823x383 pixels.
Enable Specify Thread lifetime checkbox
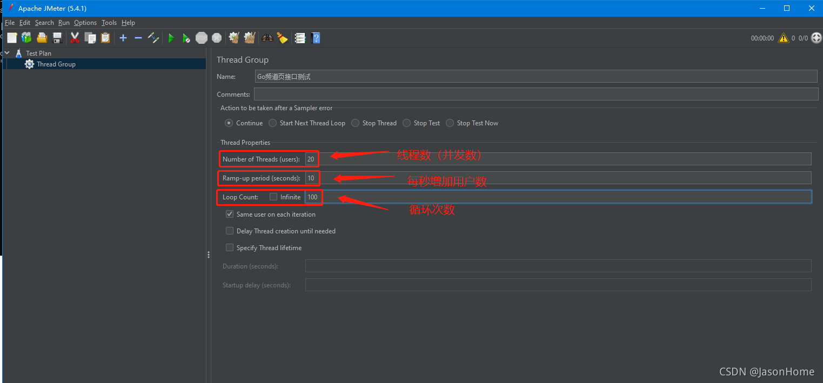coord(230,247)
